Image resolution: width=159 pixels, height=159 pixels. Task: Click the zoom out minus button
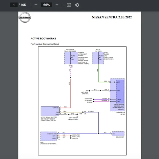click(x=36, y=5)
